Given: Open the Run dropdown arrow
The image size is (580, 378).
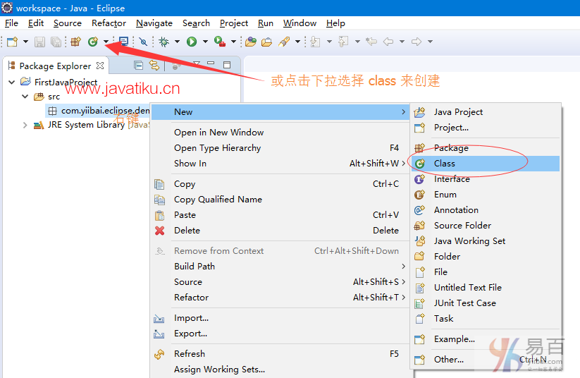Looking at the screenshot, I should pyautogui.click(x=205, y=42).
